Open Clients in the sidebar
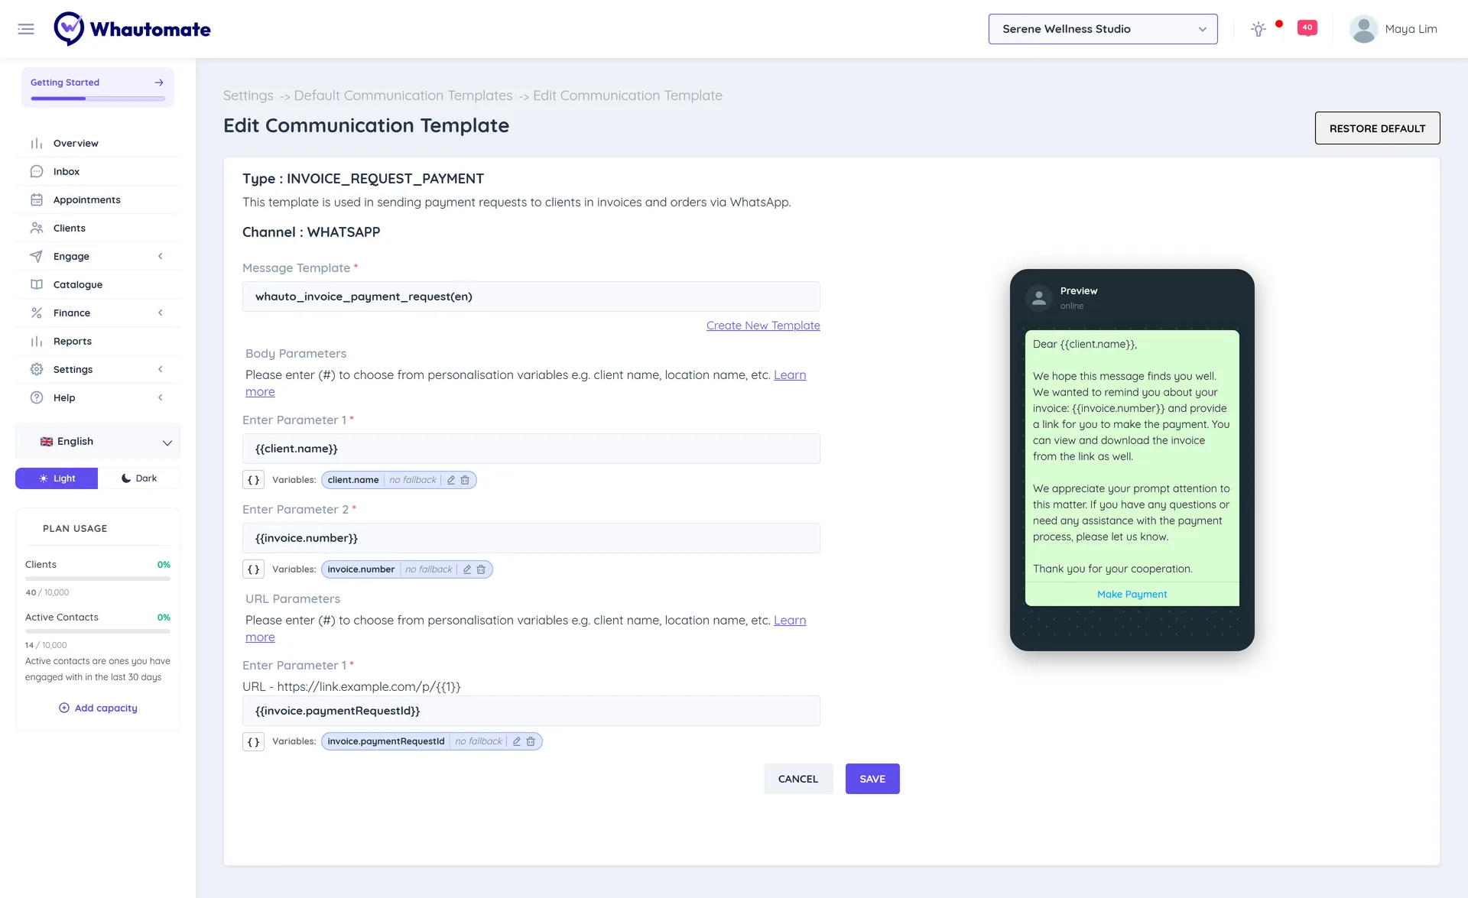Image resolution: width=1468 pixels, height=898 pixels. point(98,229)
